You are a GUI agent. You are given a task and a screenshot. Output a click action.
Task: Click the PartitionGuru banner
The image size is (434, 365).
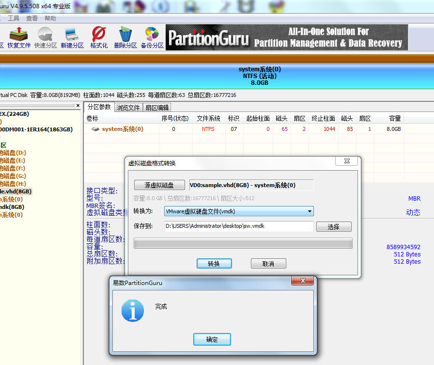287,37
